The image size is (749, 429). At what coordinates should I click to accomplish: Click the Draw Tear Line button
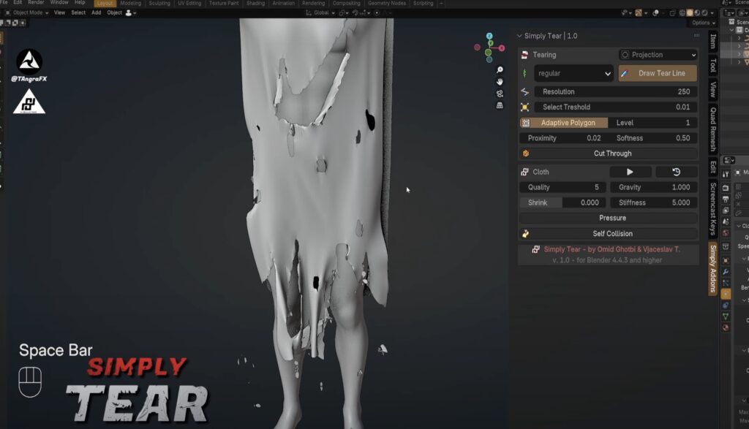(x=658, y=74)
